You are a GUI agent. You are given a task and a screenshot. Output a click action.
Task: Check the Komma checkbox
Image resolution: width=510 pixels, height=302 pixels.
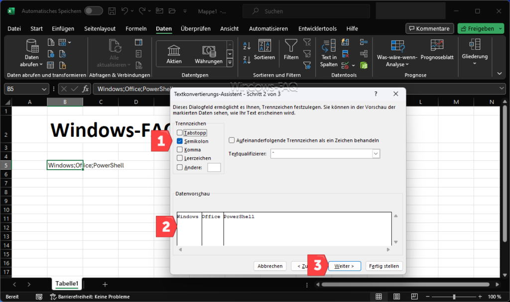coord(179,150)
